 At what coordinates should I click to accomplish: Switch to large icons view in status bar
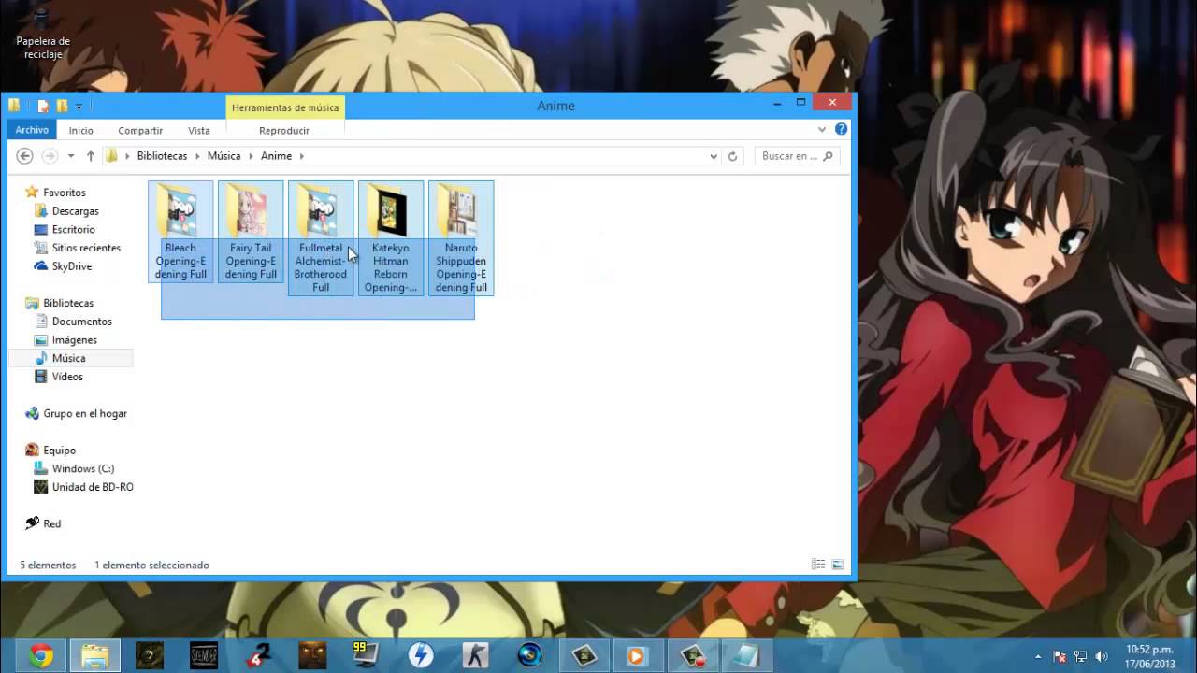tap(838, 565)
